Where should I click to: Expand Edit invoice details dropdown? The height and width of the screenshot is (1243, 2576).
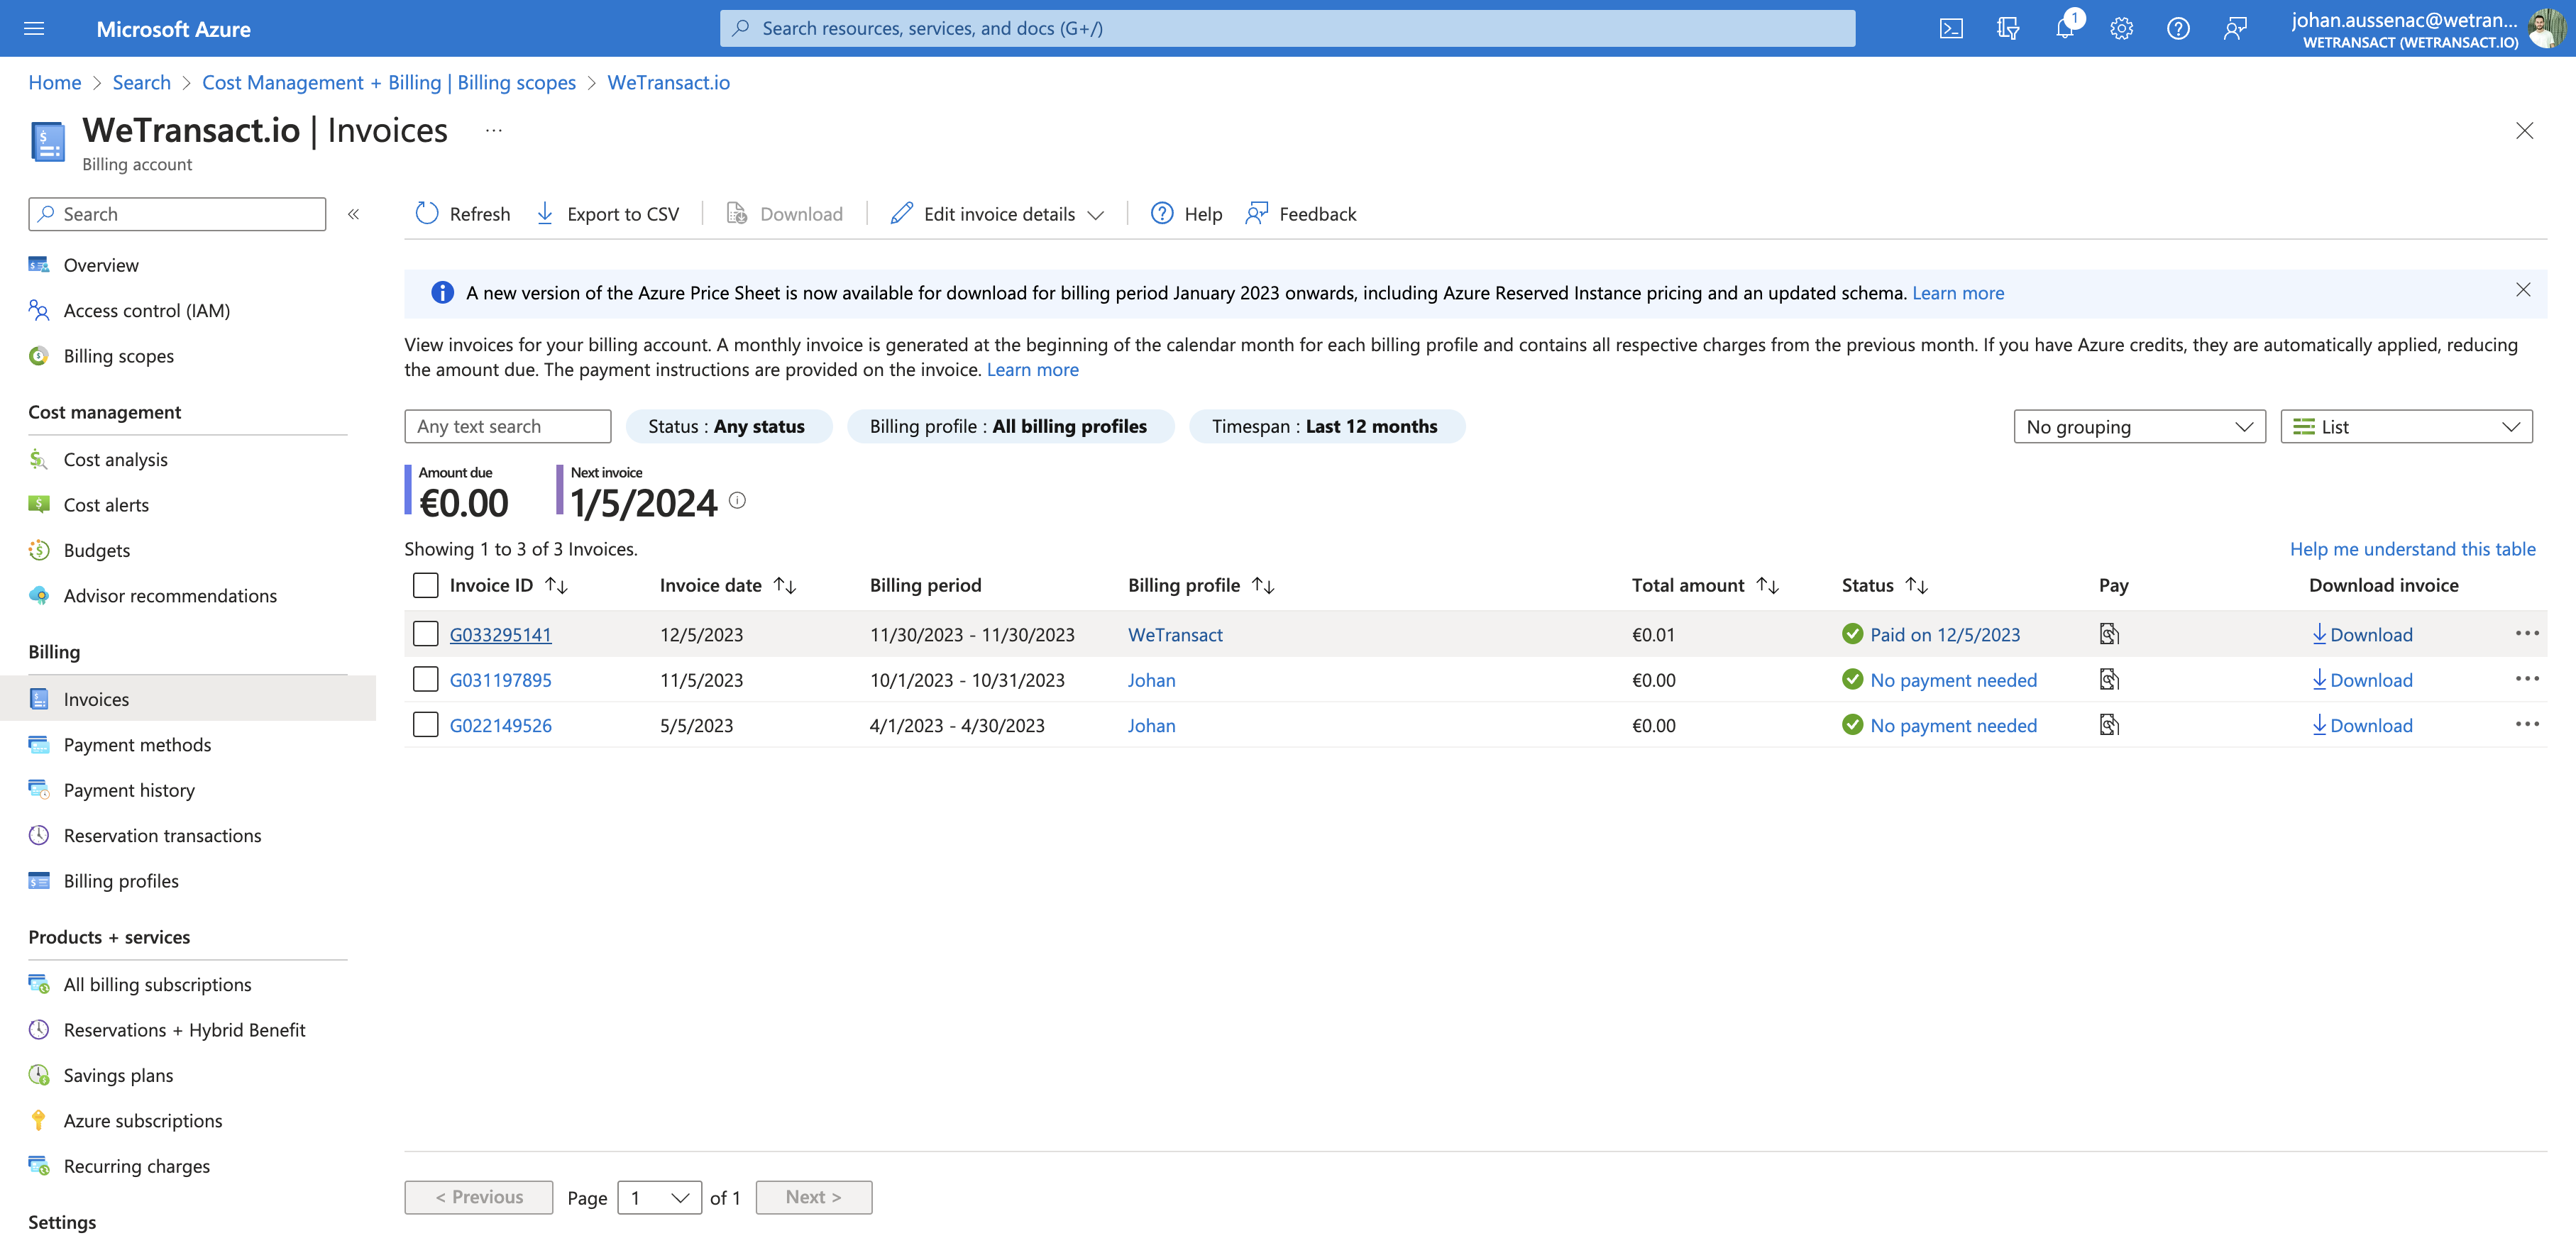pos(997,214)
